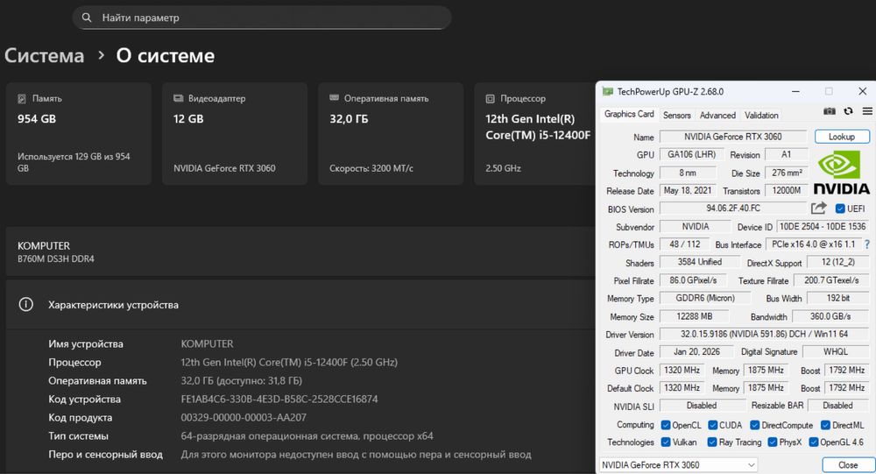Go back to Система breadcrumb

tap(44, 56)
